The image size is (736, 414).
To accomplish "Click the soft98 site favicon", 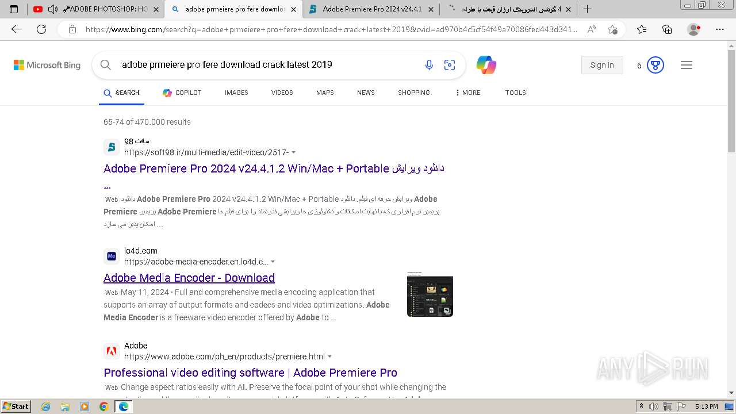I will click(x=112, y=147).
